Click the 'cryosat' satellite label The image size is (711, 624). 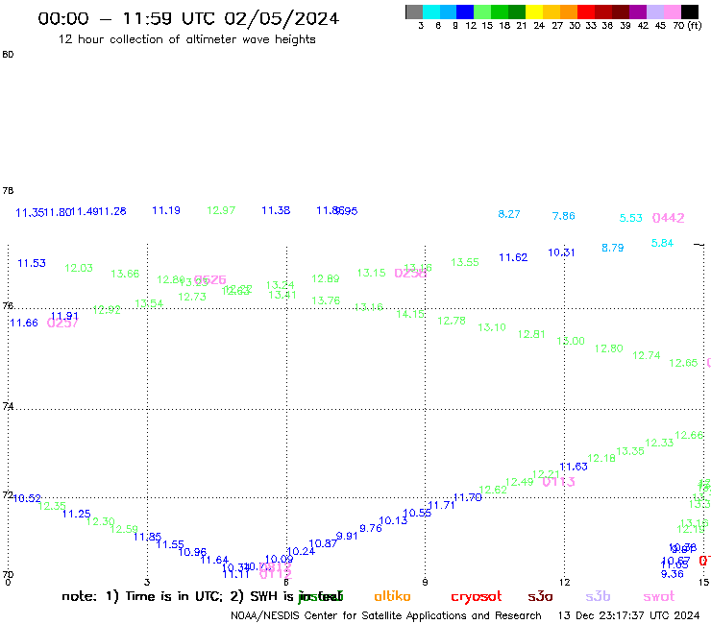[x=477, y=597]
